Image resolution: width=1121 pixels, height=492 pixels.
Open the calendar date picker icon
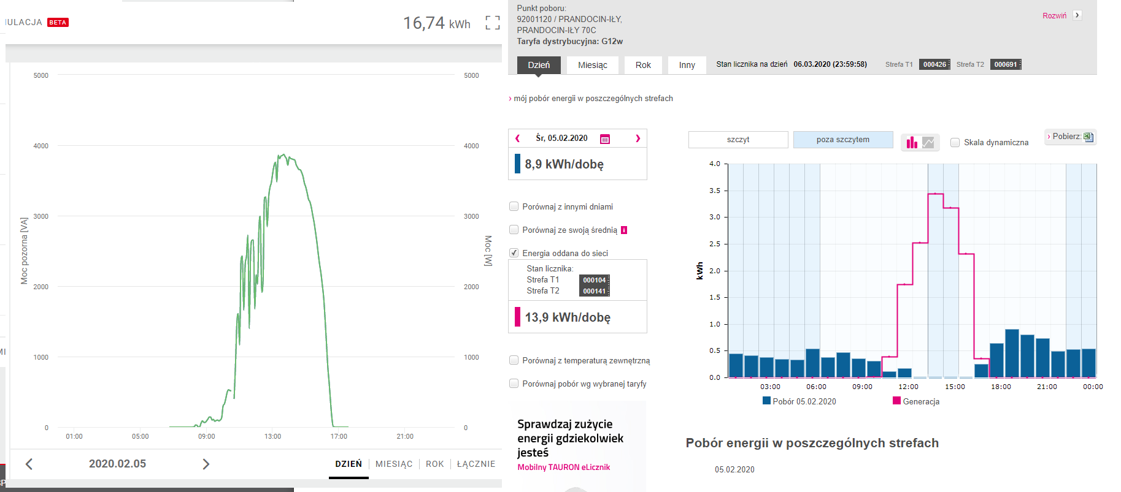[x=604, y=139]
